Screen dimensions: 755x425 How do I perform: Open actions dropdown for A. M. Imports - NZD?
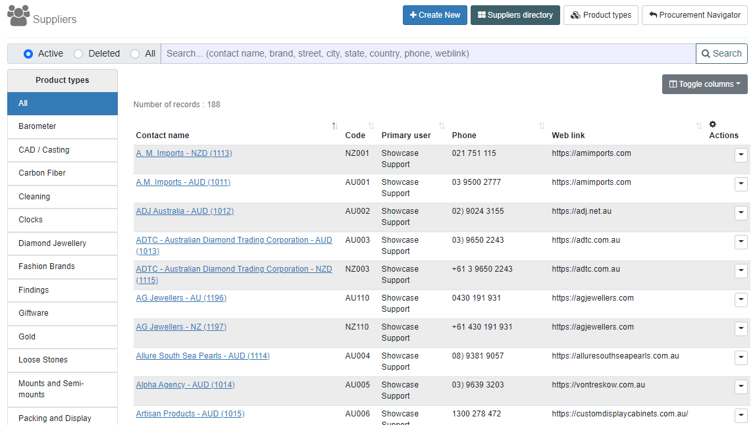point(741,155)
